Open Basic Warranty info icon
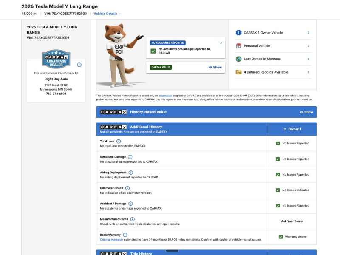 pyautogui.click(x=125, y=235)
